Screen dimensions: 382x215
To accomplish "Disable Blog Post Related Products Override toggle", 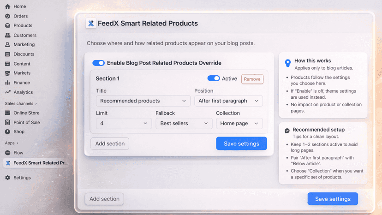I will (98, 63).
